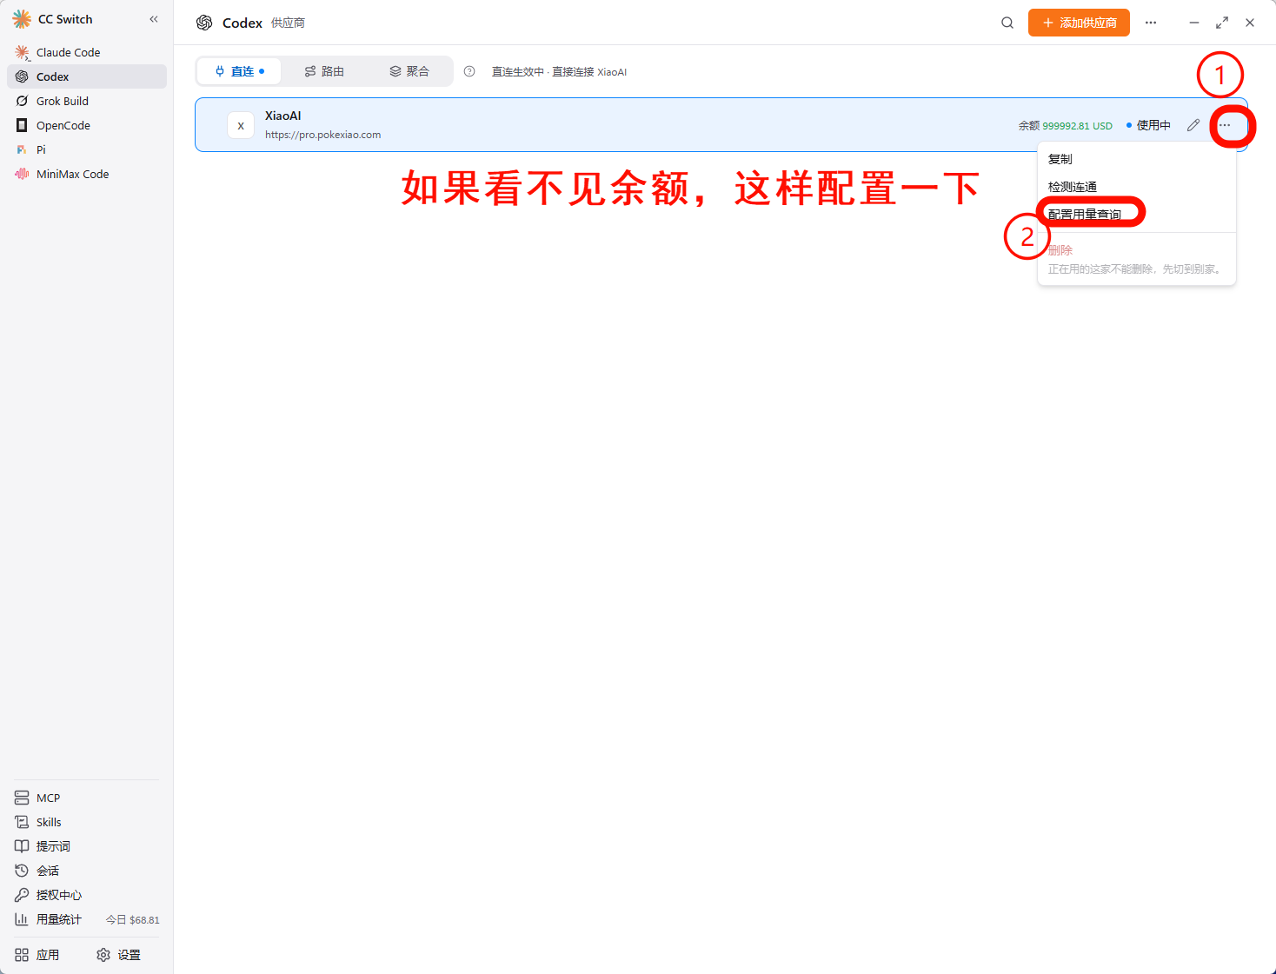Open the MCP page
1276x974 pixels.
pos(87,798)
